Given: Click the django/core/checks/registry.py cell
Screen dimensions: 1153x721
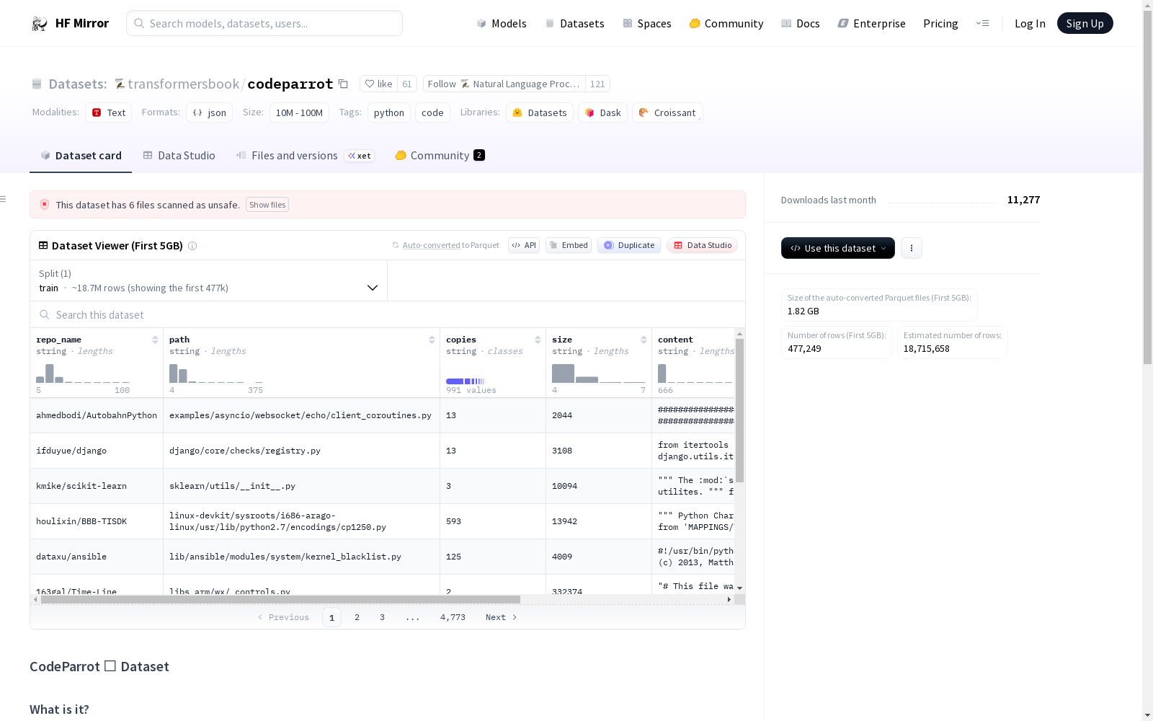Looking at the screenshot, I should coord(301,451).
